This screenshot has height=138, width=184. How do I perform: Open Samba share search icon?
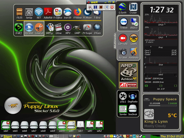[x=123, y=109]
